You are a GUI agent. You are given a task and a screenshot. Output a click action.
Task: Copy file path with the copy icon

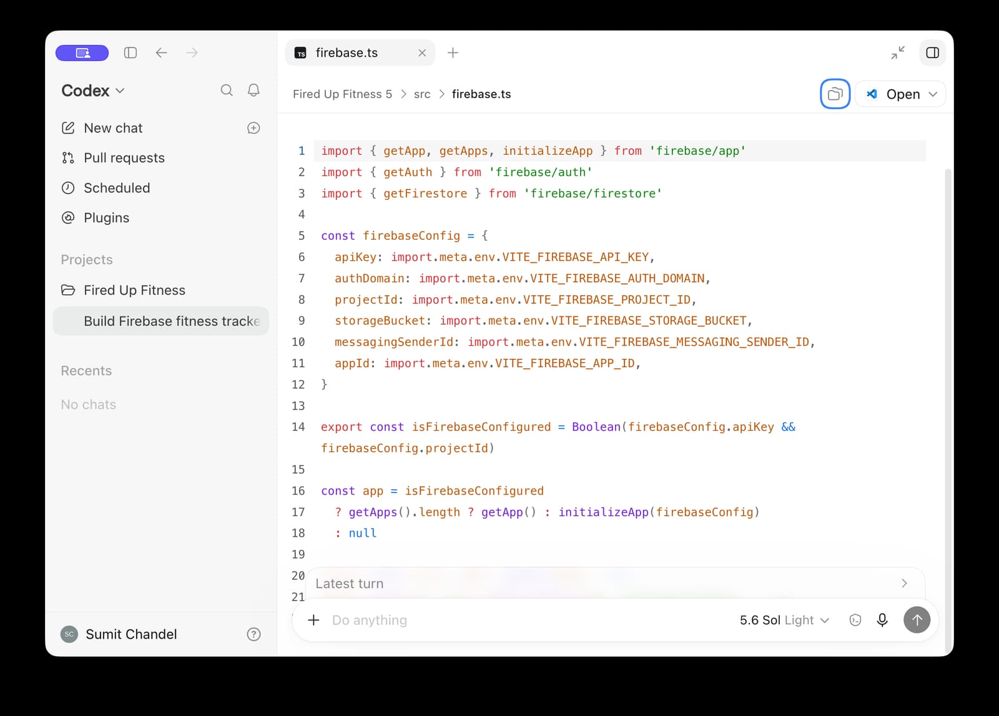[835, 94]
